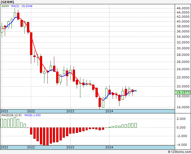The height and width of the screenshot is (154, 191).
Task: Click the moving average value 19.2044
Action: tap(27, 6)
